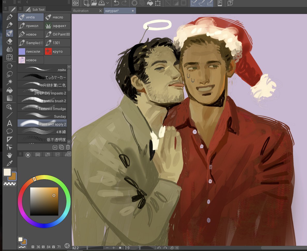Toggle transparent drawing color
This screenshot has height=251, width=307.
point(10,184)
